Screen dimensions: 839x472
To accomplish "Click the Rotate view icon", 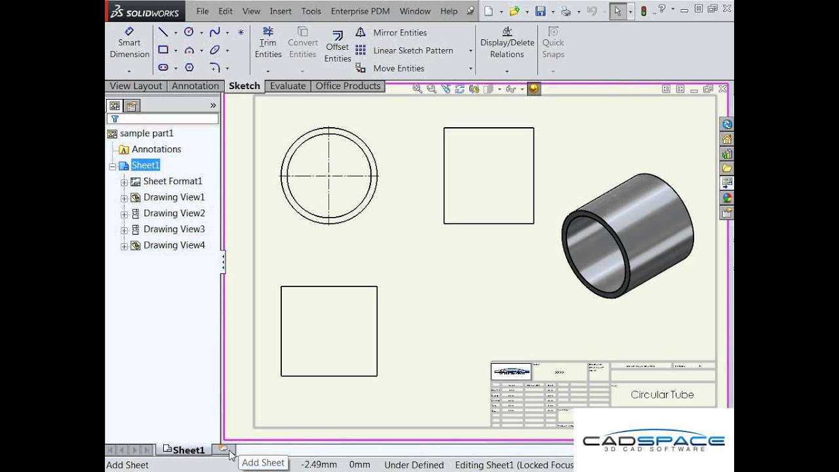I will (x=459, y=89).
